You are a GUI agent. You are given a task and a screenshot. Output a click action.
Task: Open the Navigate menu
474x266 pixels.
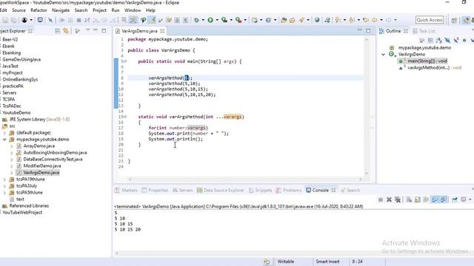click(61, 10)
